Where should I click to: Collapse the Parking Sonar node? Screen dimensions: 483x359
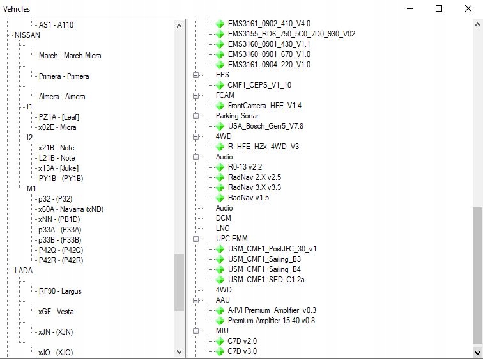click(x=195, y=116)
